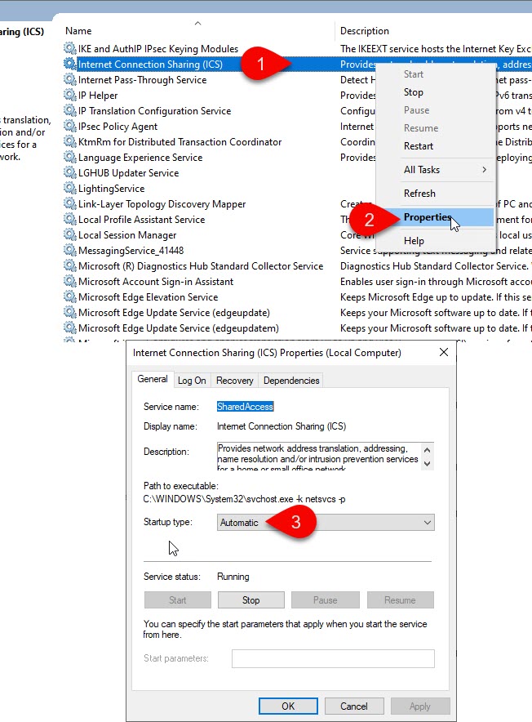Choose Stop in the context menu
The height and width of the screenshot is (722, 532).
pos(413,92)
